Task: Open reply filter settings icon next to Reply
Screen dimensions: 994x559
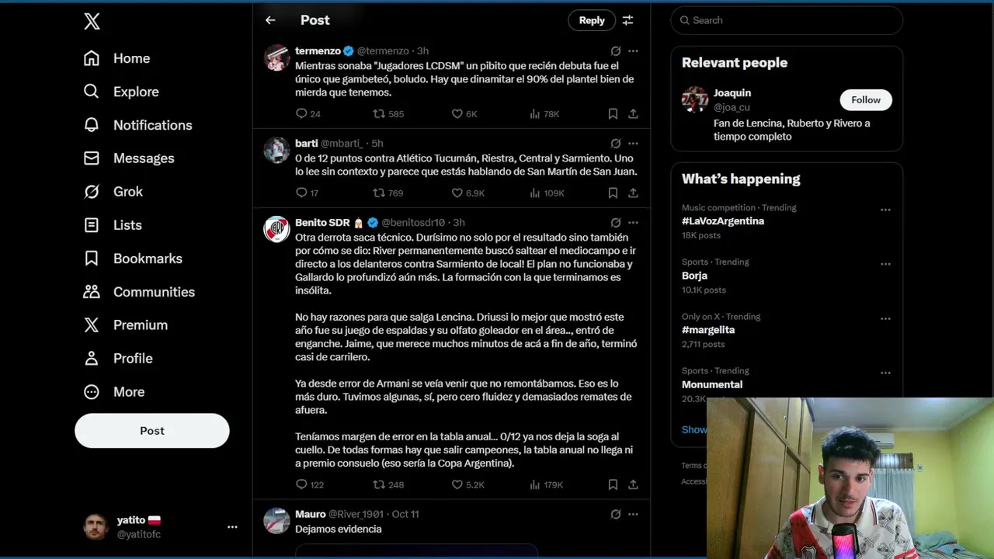Action: pyautogui.click(x=627, y=20)
